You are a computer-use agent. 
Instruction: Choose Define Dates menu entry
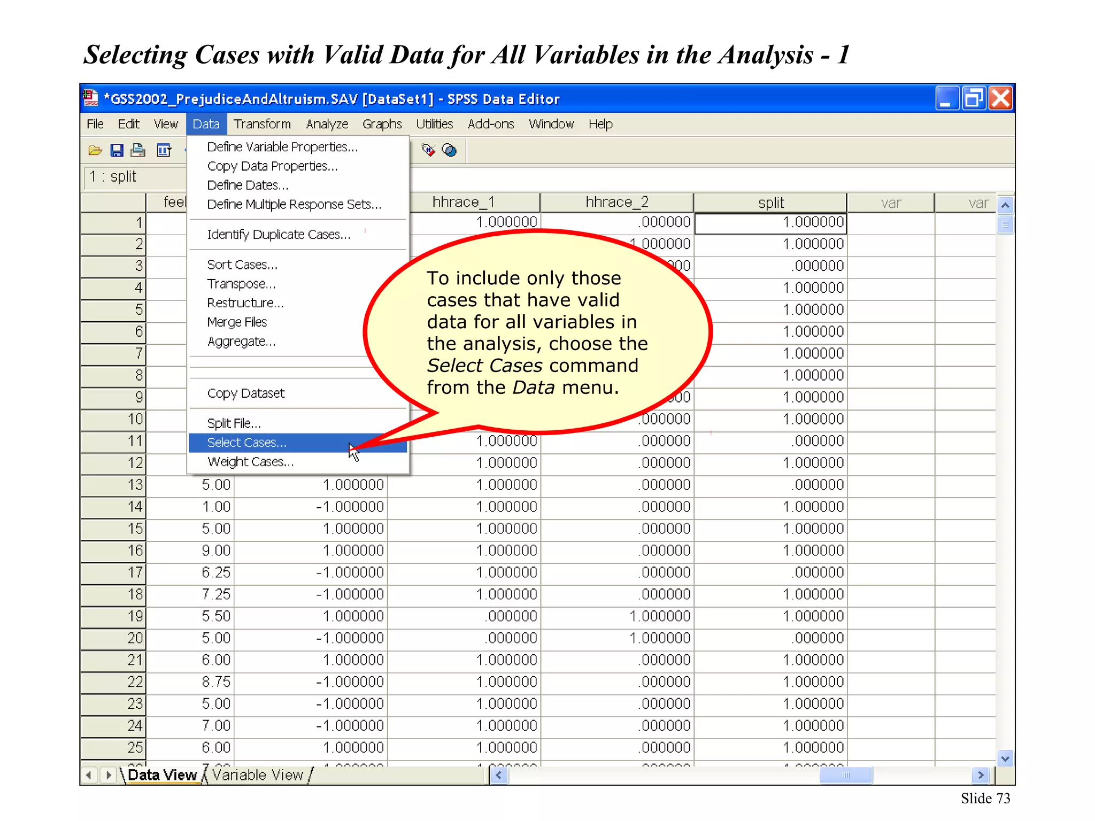(x=298, y=185)
